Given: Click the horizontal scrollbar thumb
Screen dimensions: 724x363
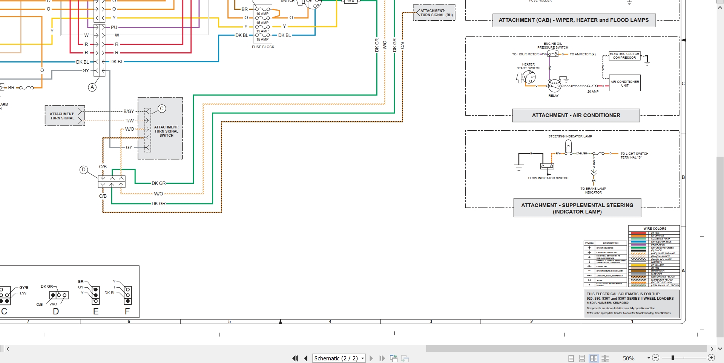Looking at the screenshot, I should [x=566, y=349].
